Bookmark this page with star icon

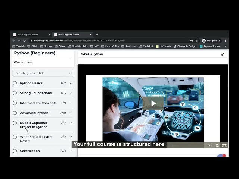pos(197,40)
